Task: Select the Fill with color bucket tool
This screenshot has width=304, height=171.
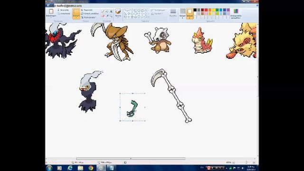Action: pyautogui.click(x=107, y=11)
